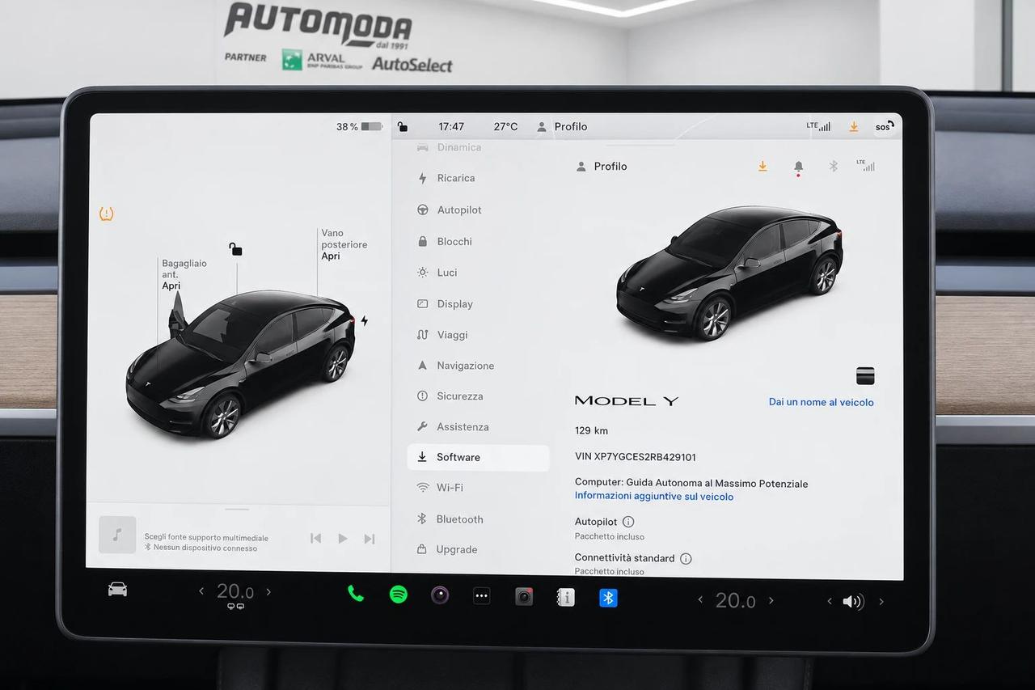Open the phone app in the dock
The width and height of the screenshot is (1035, 690).
click(355, 594)
